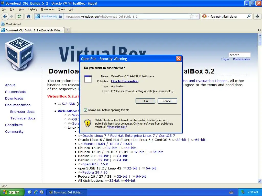Viewport: 262px width, 196px height.
Task: Open the URL history dropdown arrow
Action: [197, 16]
